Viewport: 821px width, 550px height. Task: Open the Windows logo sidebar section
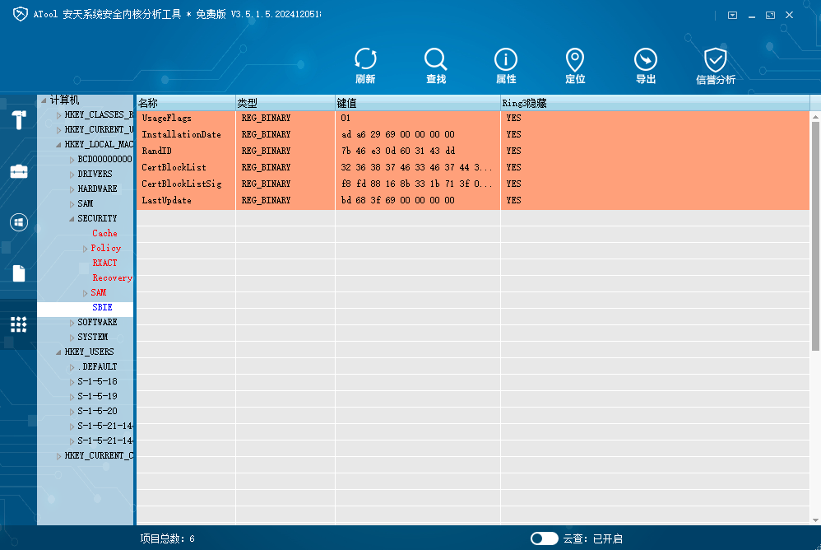coord(18,222)
